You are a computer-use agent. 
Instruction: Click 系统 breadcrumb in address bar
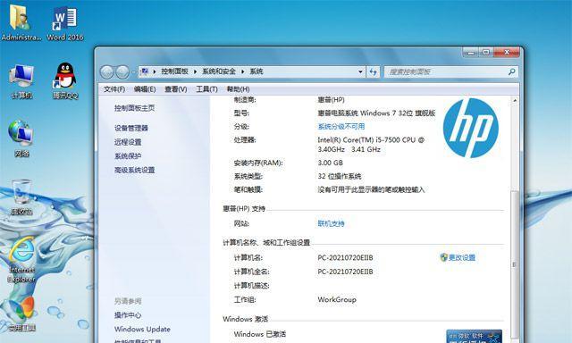pyautogui.click(x=257, y=71)
